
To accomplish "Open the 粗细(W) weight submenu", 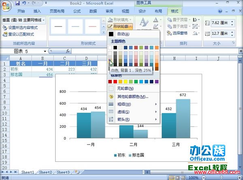I will pyautogui.click(x=134, y=104).
